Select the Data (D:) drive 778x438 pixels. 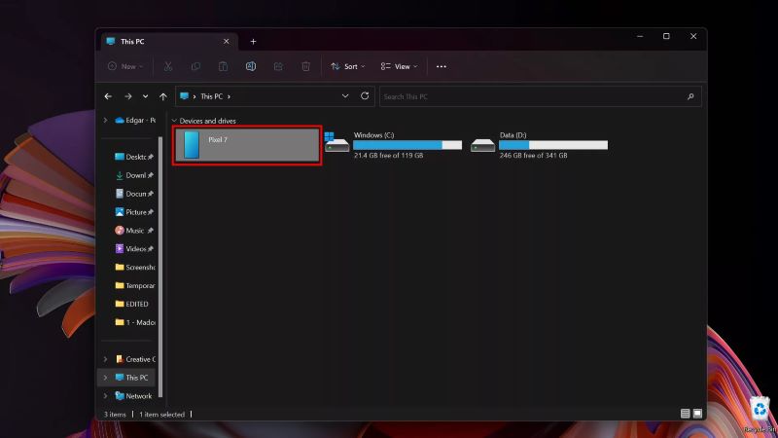click(x=540, y=145)
